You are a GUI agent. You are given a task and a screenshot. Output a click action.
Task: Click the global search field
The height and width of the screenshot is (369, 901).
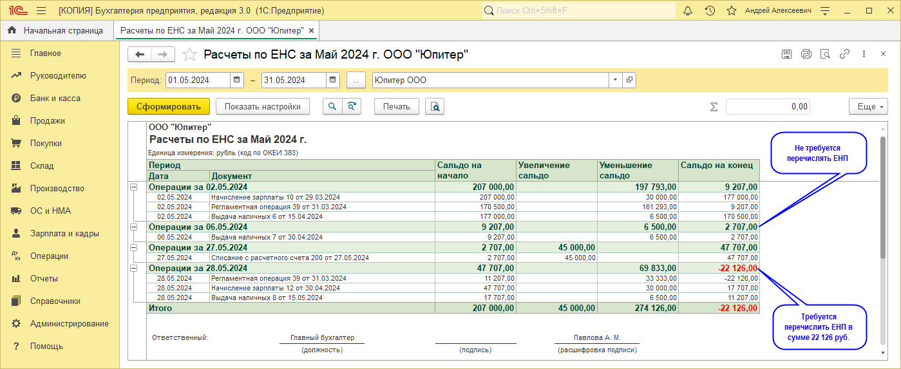(580, 11)
